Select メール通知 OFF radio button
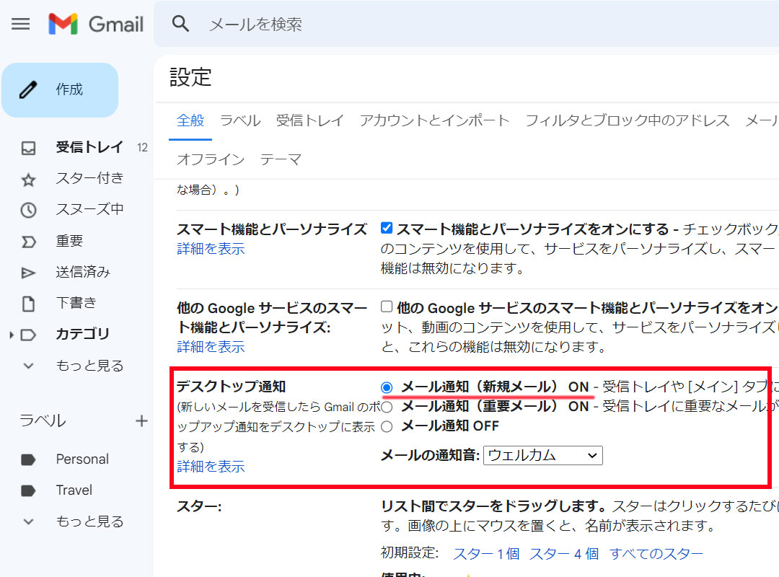The height and width of the screenshot is (577, 779). click(x=387, y=426)
